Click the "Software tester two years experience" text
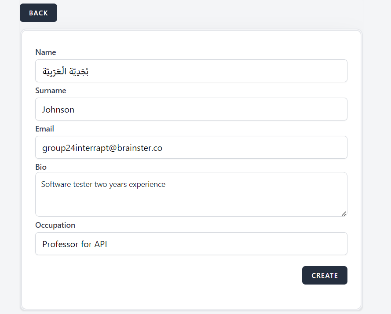The image size is (391, 314). coord(103,184)
